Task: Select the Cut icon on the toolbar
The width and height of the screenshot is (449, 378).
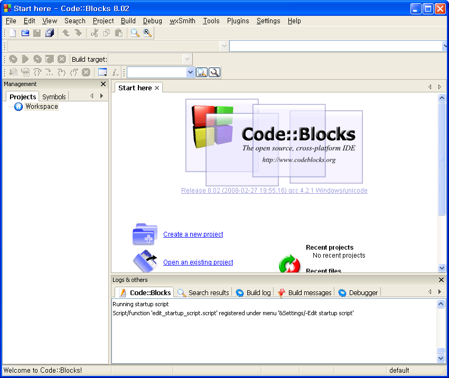Action: 94,33
